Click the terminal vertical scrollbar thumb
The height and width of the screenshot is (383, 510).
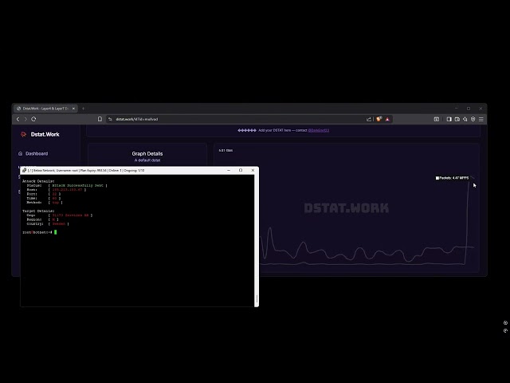pyautogui.click(x=257, y=298)
